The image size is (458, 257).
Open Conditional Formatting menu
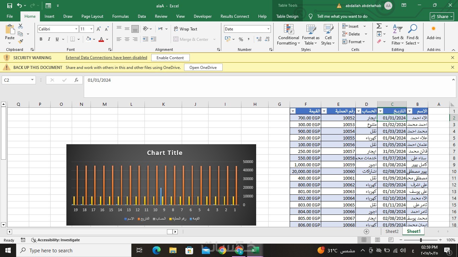point(288,35)
